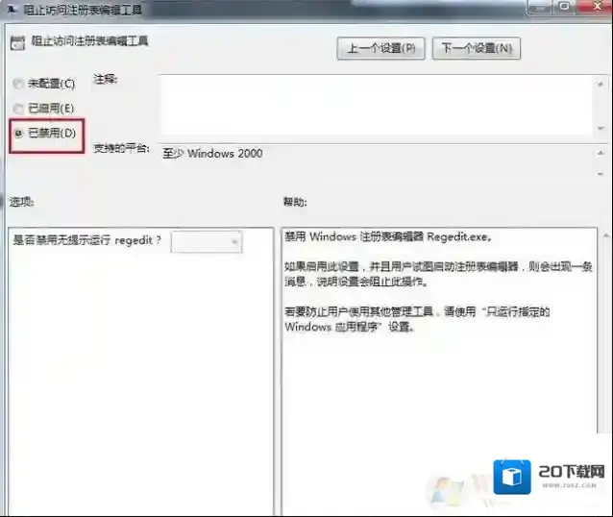Open the regedit silent-run dropdown
The width and height of the screenshot is (613, 517).
[x=207, y=242]
